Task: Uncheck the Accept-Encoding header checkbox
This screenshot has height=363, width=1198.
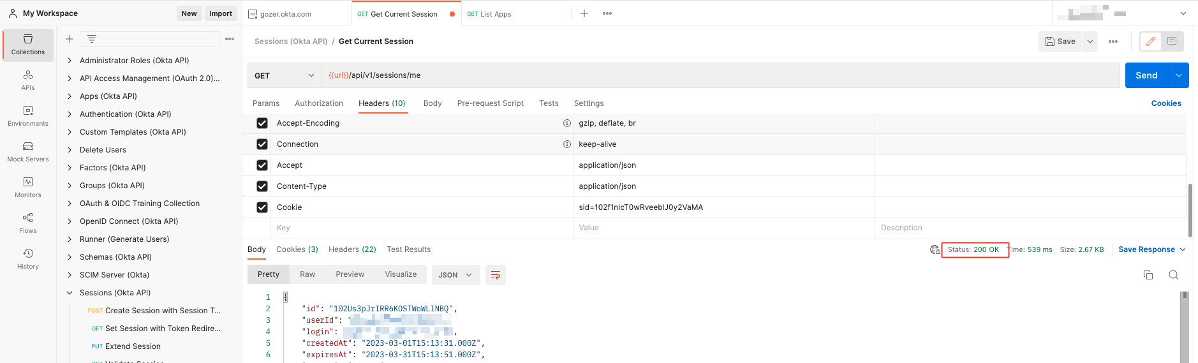Action: 262,123
